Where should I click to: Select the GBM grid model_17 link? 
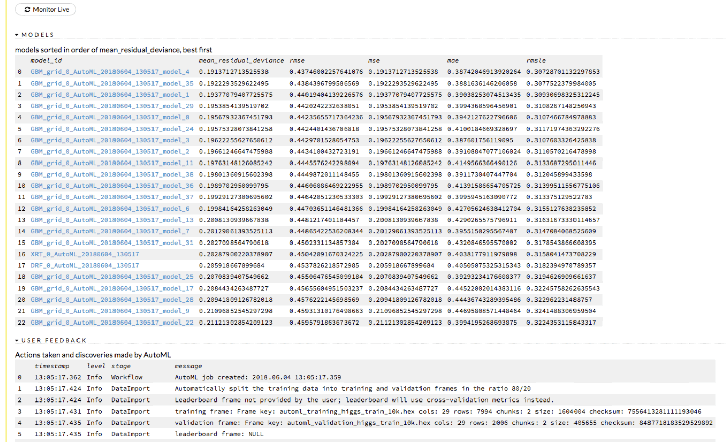pos(112,288)
